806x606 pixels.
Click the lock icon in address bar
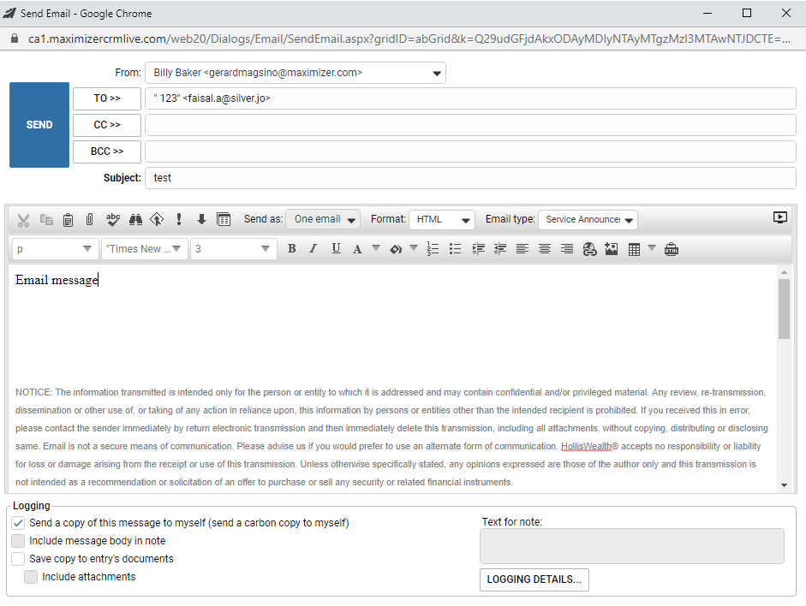pyautogui.click(x=15, y=39)
